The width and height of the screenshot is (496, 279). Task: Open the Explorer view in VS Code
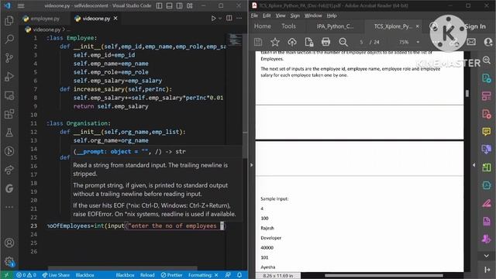click(x=9, y=21)
